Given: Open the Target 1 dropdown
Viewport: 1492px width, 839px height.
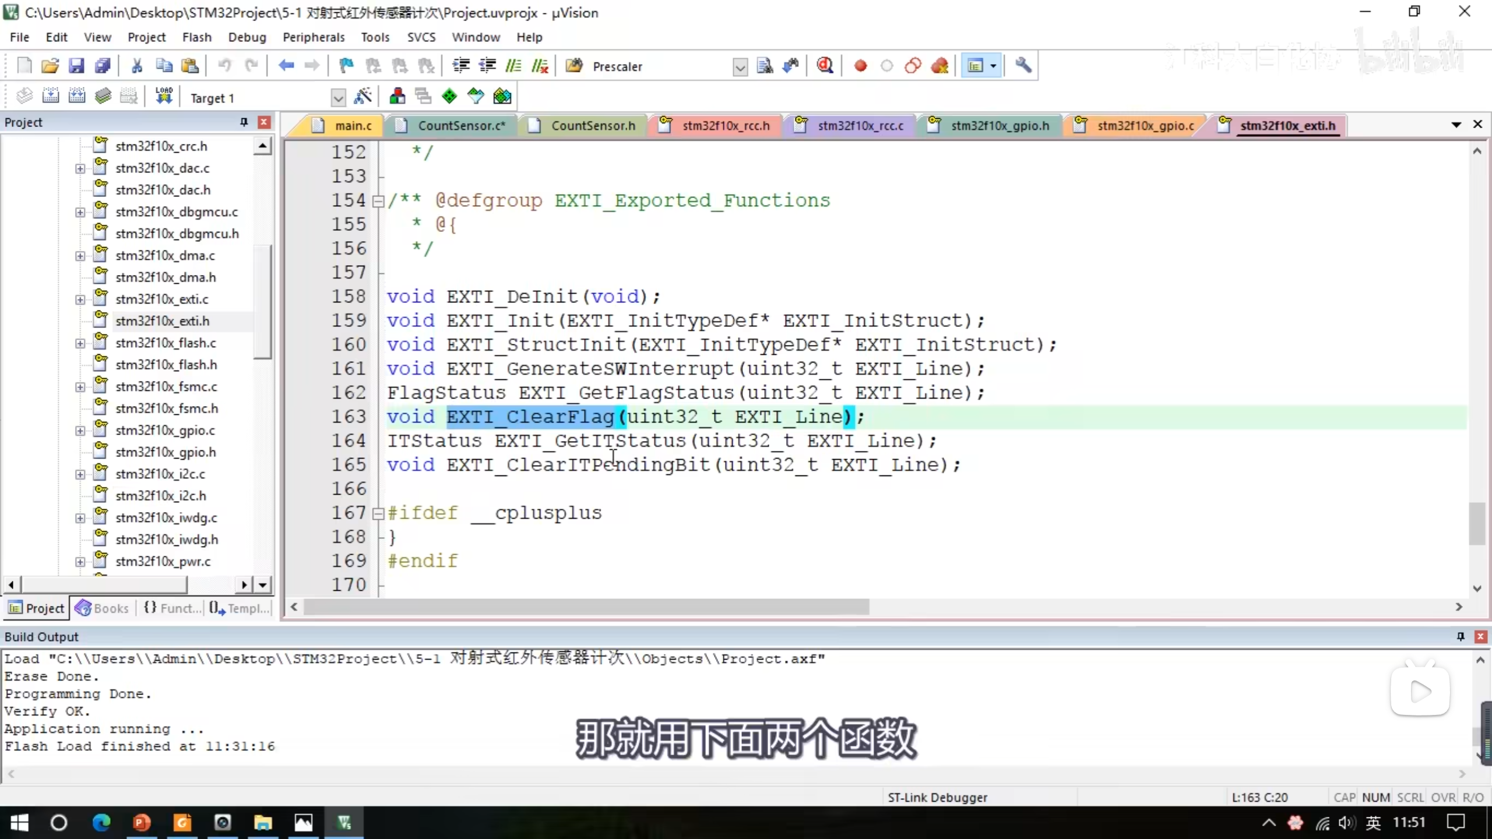Looking at the screenshot, I should point(338,98).
